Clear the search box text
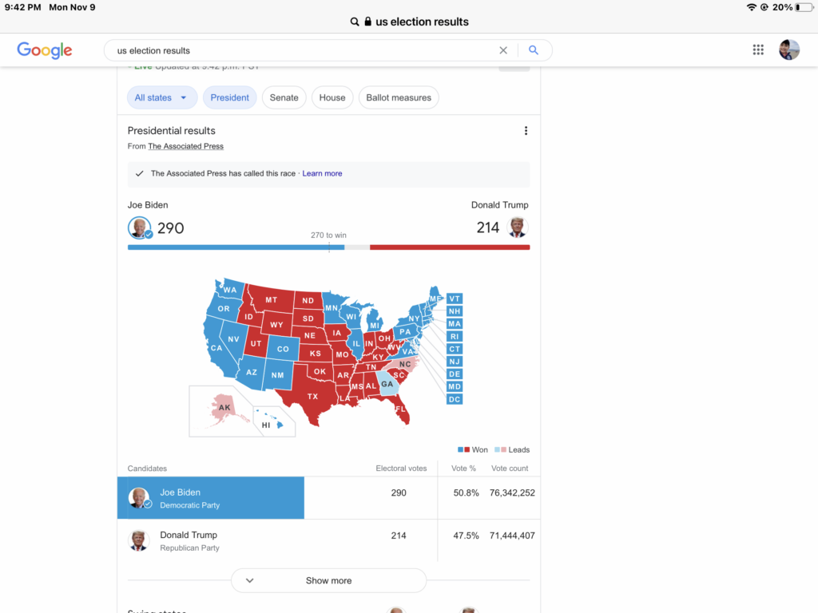Screen dimensions: 818x613 [x=503, y=50]
